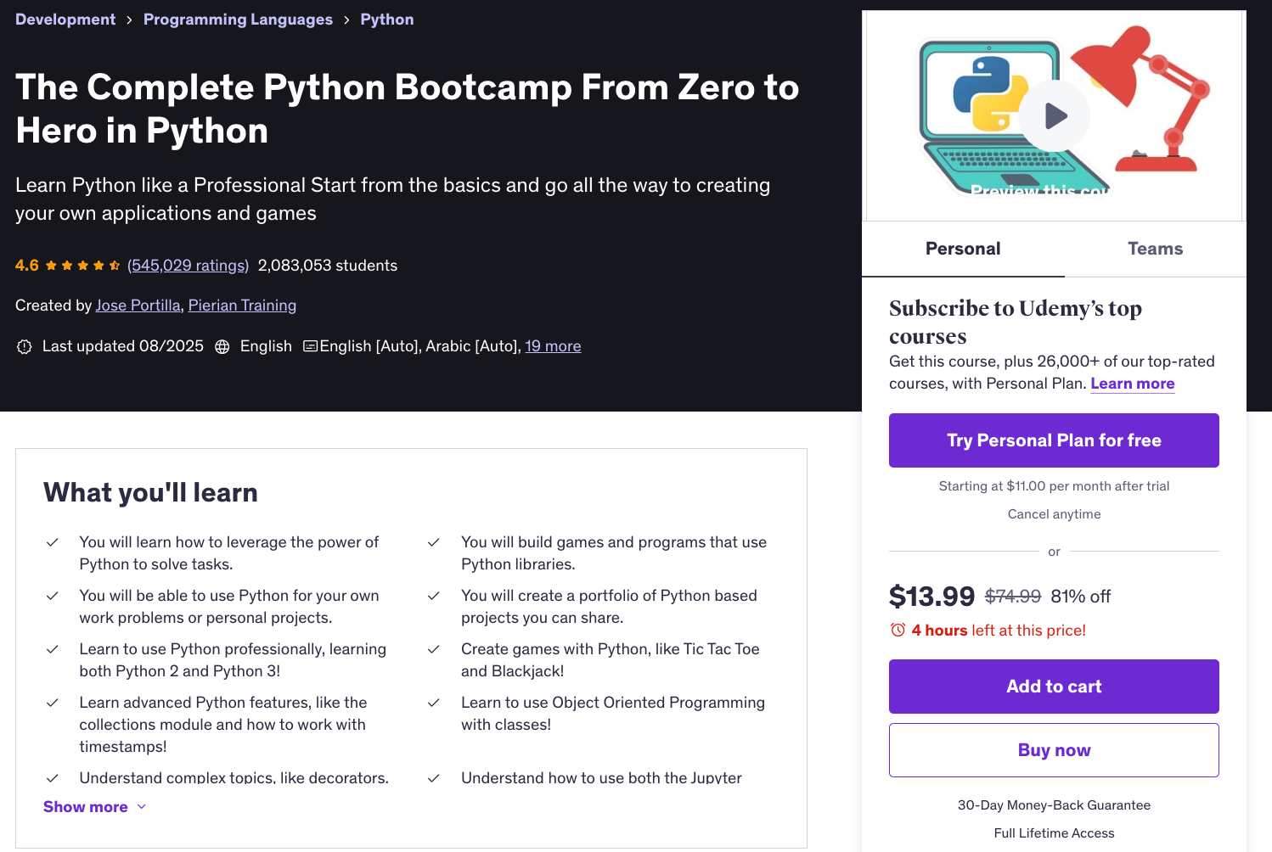Screen dimensions: 1272x852
Task: Click Try Personal Plan for free
Action: 1054,440
